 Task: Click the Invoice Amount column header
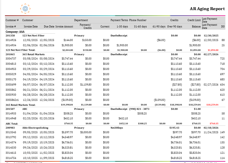click(64, 27)
